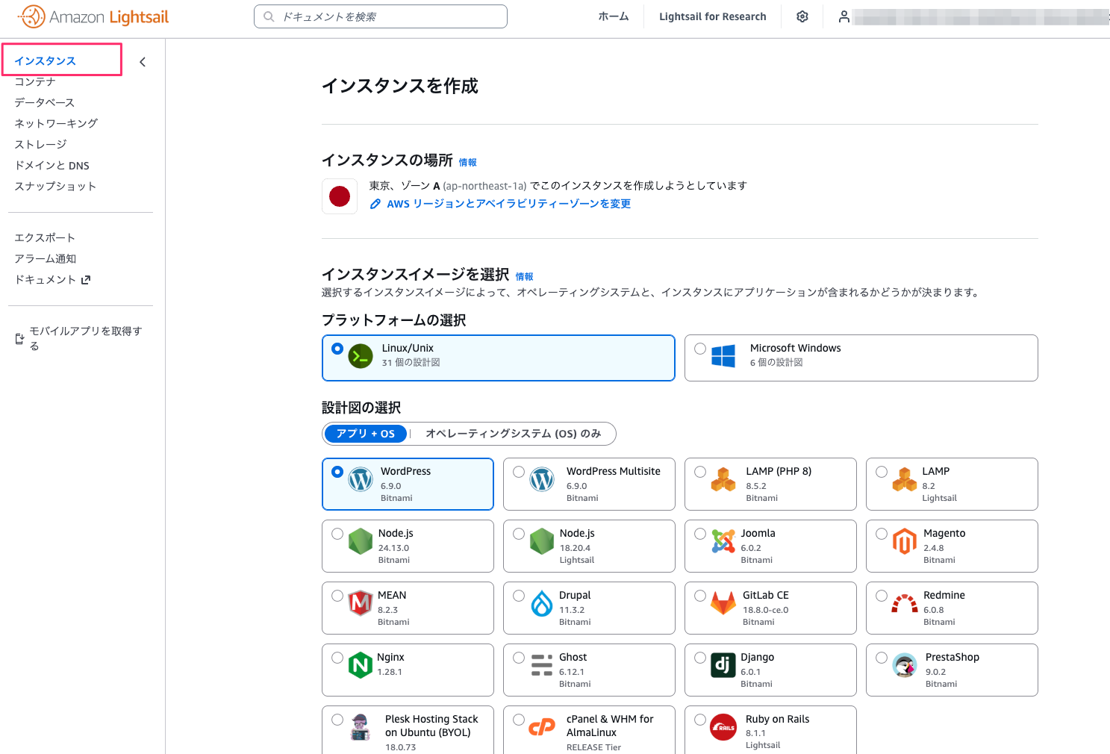Click the Drupal droplet icon
This screenshot has height=754, width=1110.
(x=541, y=603)
